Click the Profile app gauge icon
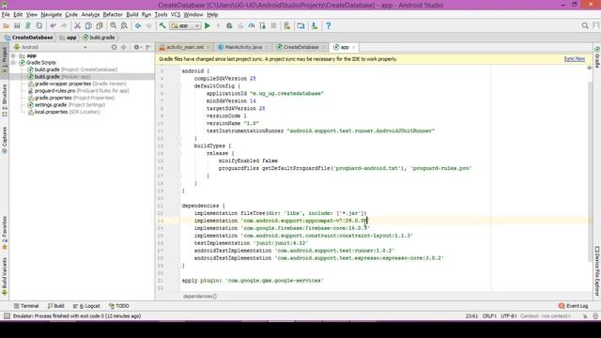Viewport: 601px width, 338px height. (x=252, y=25)
